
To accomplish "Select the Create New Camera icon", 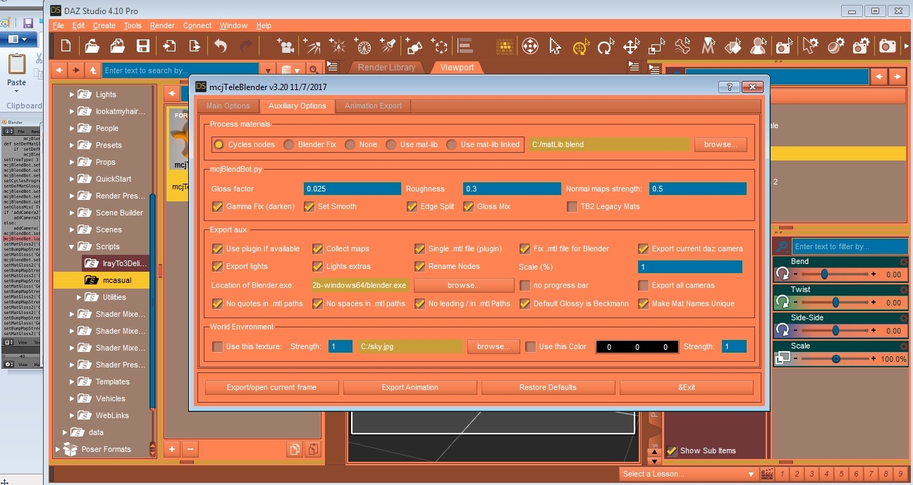I will coord(286,46).
